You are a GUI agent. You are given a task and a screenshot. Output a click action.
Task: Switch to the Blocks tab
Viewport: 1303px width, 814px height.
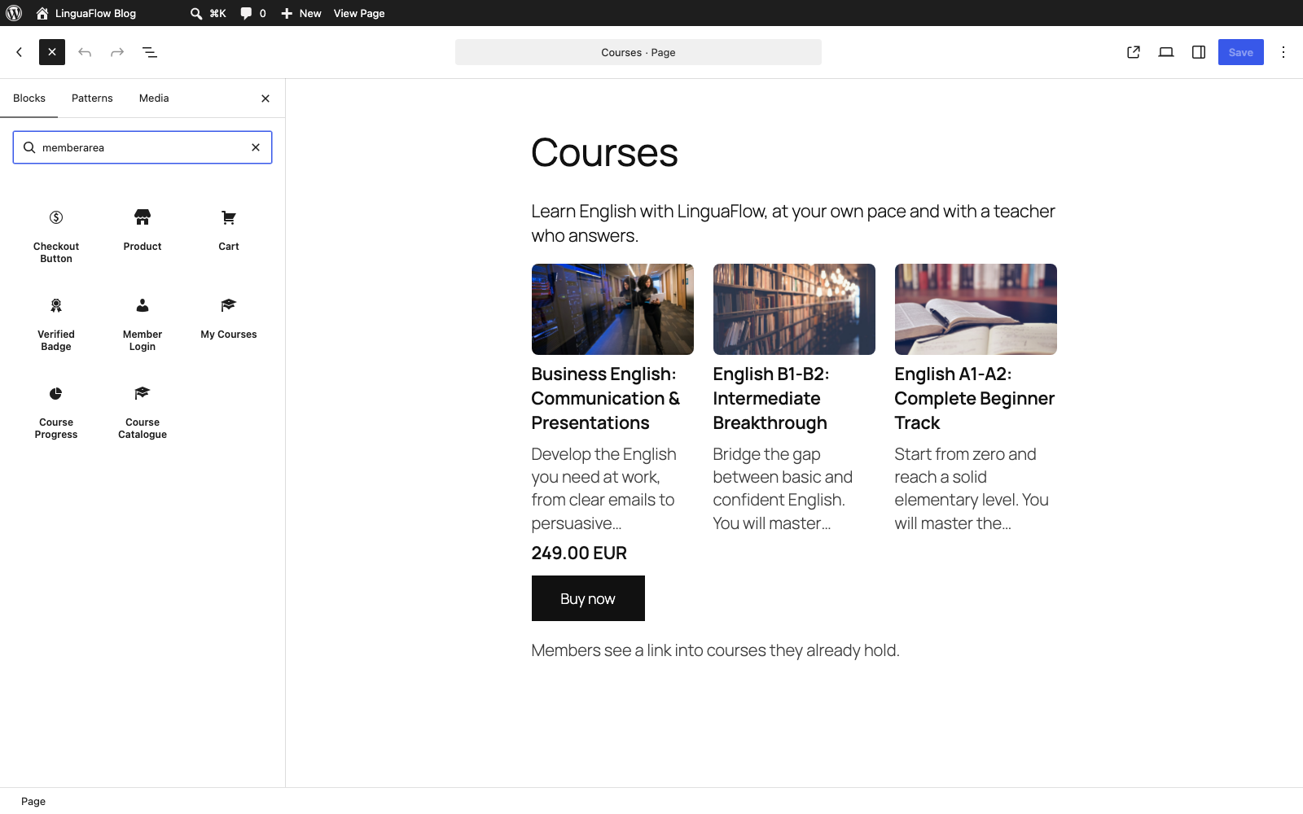[x=29, y=98]
